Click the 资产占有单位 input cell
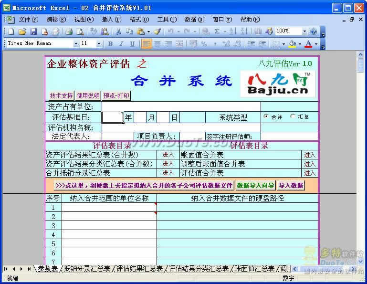Screen dimensions: 367x284 (181, 106)
